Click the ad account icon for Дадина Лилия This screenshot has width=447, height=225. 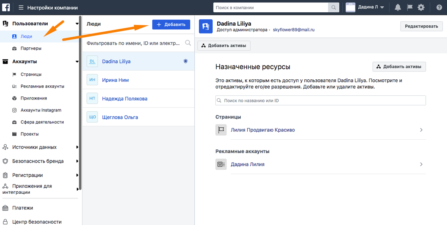click(221, 164)
